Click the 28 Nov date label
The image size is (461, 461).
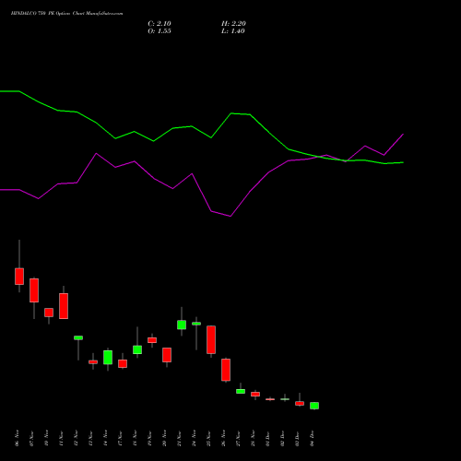pos(253,438)
